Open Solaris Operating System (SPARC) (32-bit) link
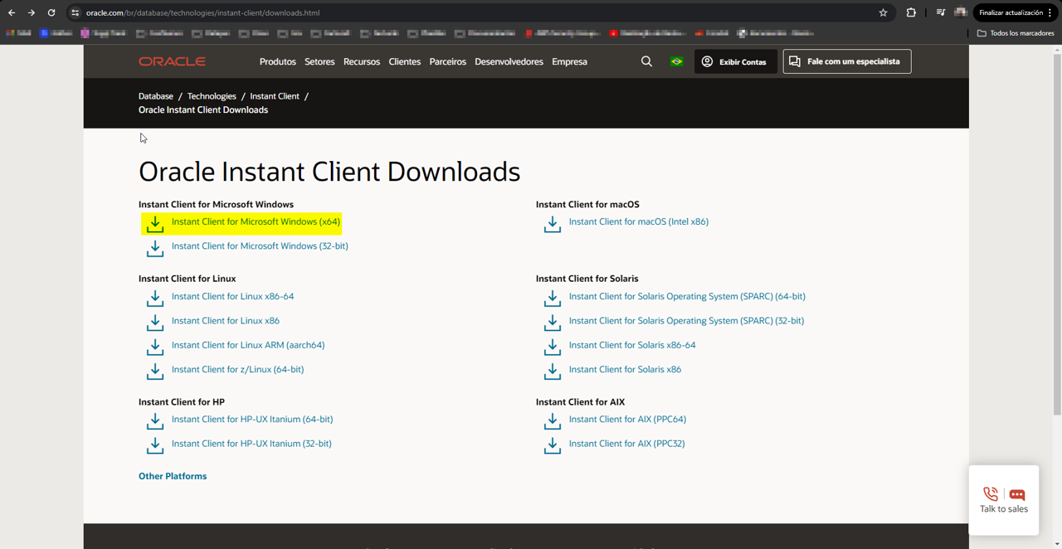Viewport: 1062px width, 549px height. 686,321
